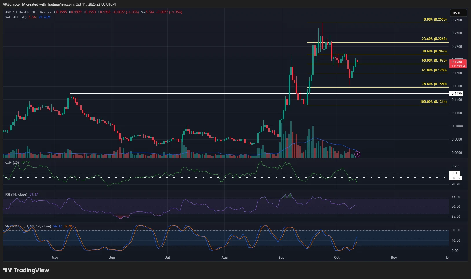Click the 0.0600 price axis value
Image resolution: width=471 pixels, height=279 pixels.
point(457,153)
